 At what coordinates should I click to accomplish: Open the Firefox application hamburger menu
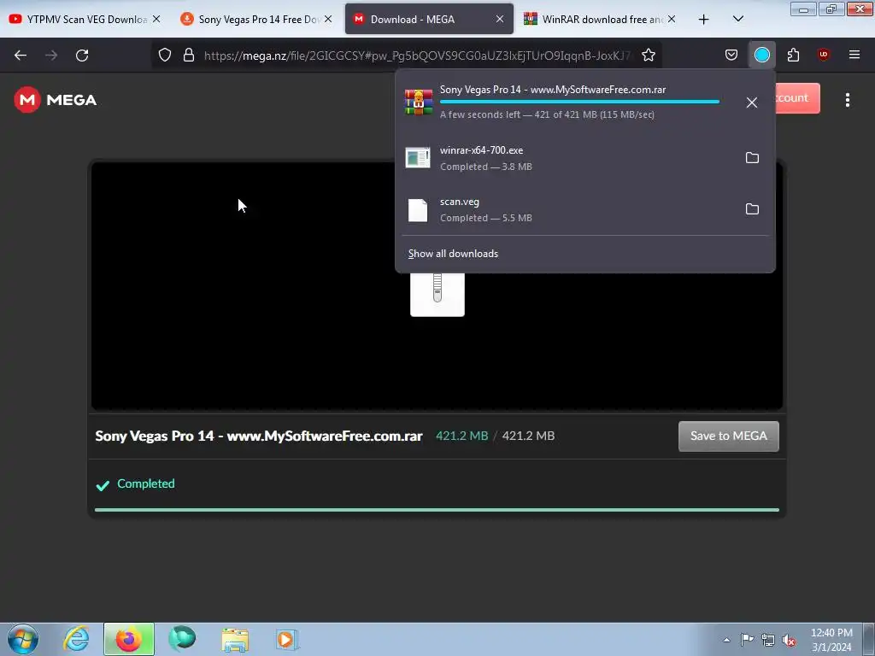854,55
